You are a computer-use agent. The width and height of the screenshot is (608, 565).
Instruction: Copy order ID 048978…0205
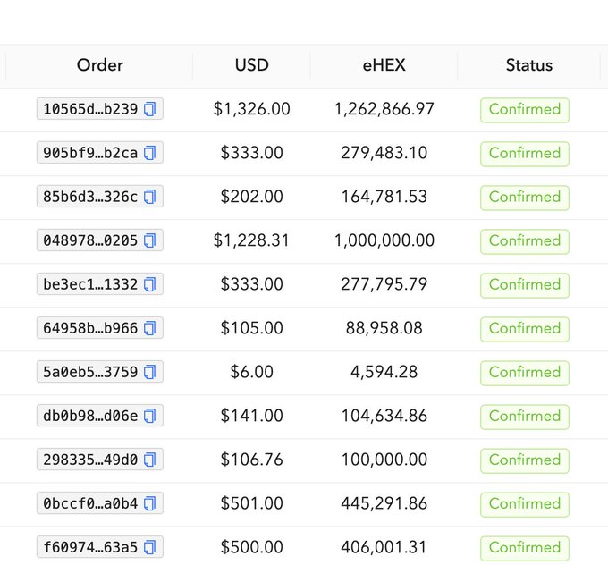pos(149,240)
